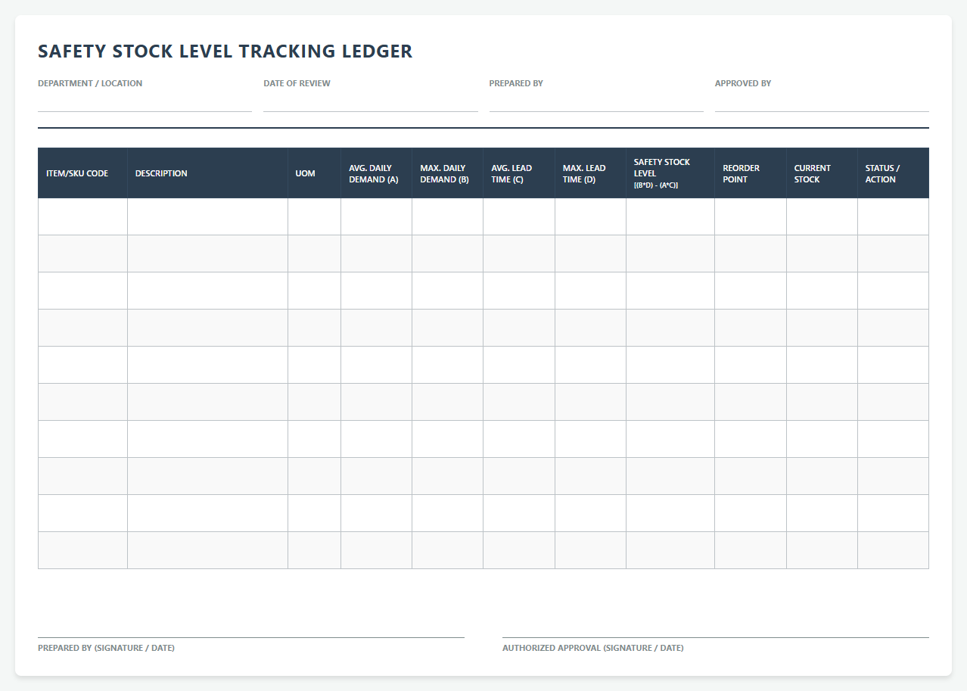Click the DEPARTMENT / LOCATION label
967x691 pixels.
[90, 83]
